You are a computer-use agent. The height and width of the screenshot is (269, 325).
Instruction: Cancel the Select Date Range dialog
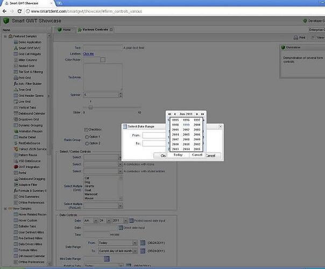tap(213, 155)
